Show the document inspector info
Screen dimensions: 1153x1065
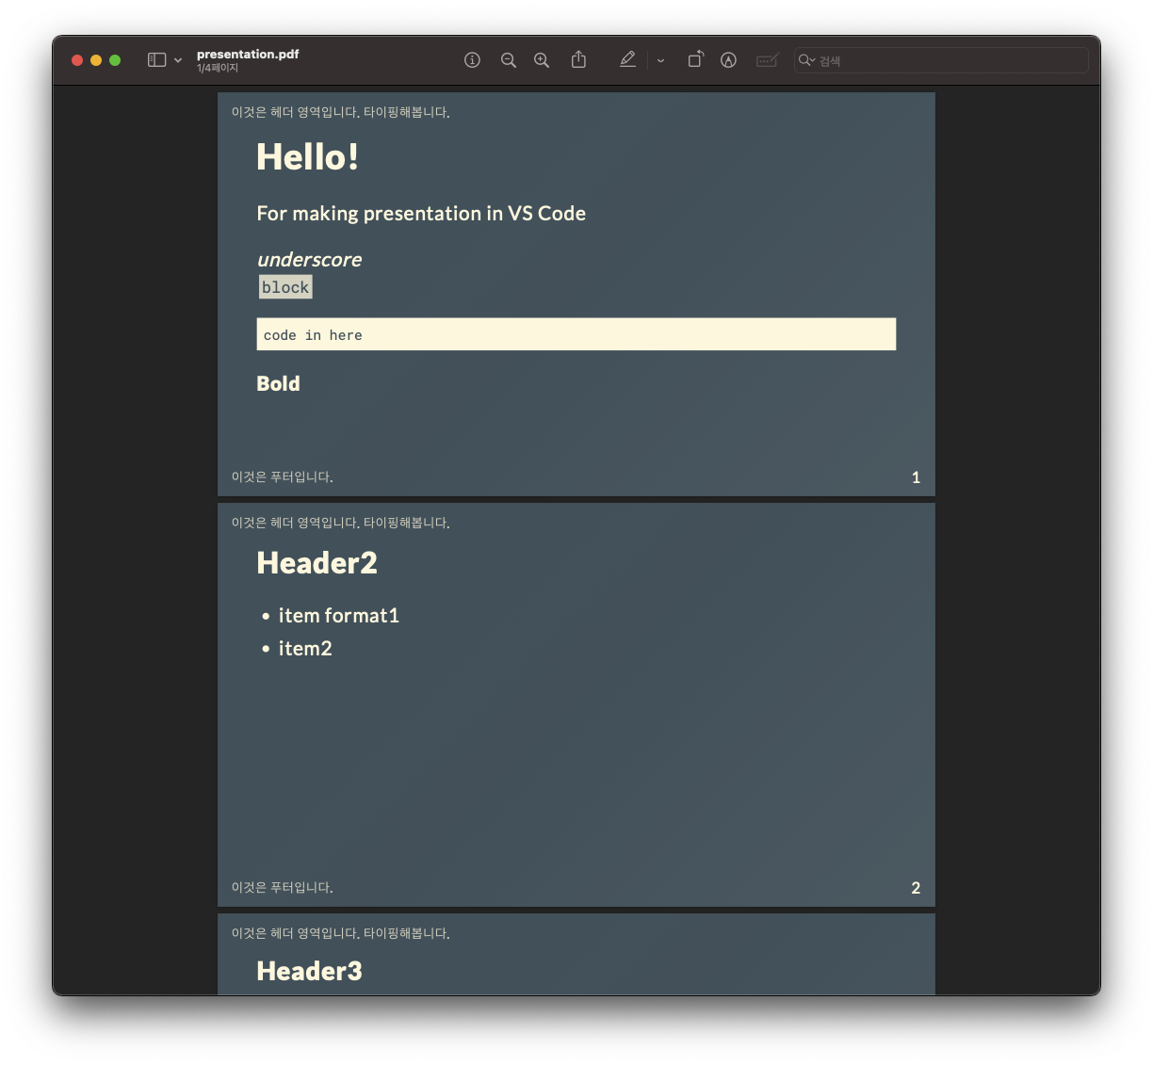tap(472, 60)
